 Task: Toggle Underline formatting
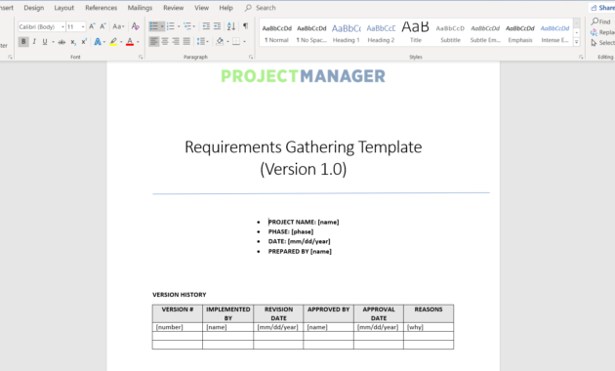[45, 42]
